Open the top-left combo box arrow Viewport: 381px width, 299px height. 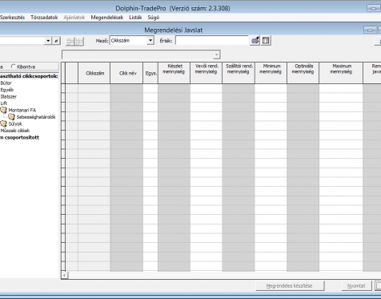[x=48, y=41]
